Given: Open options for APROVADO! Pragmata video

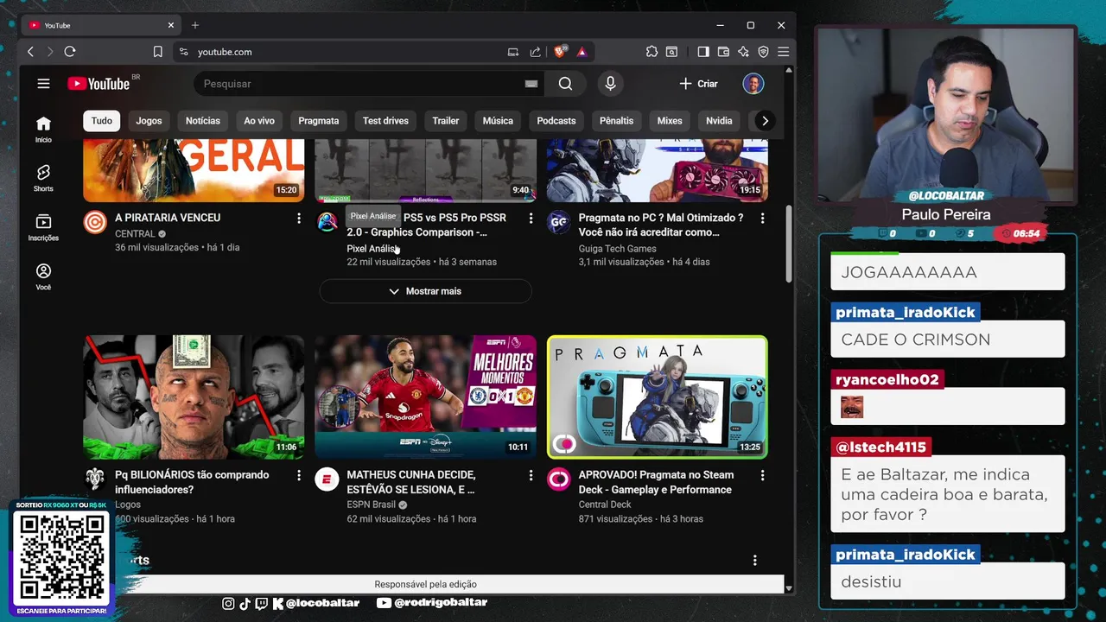Looking at the screenshot, I should coord(762,476).
